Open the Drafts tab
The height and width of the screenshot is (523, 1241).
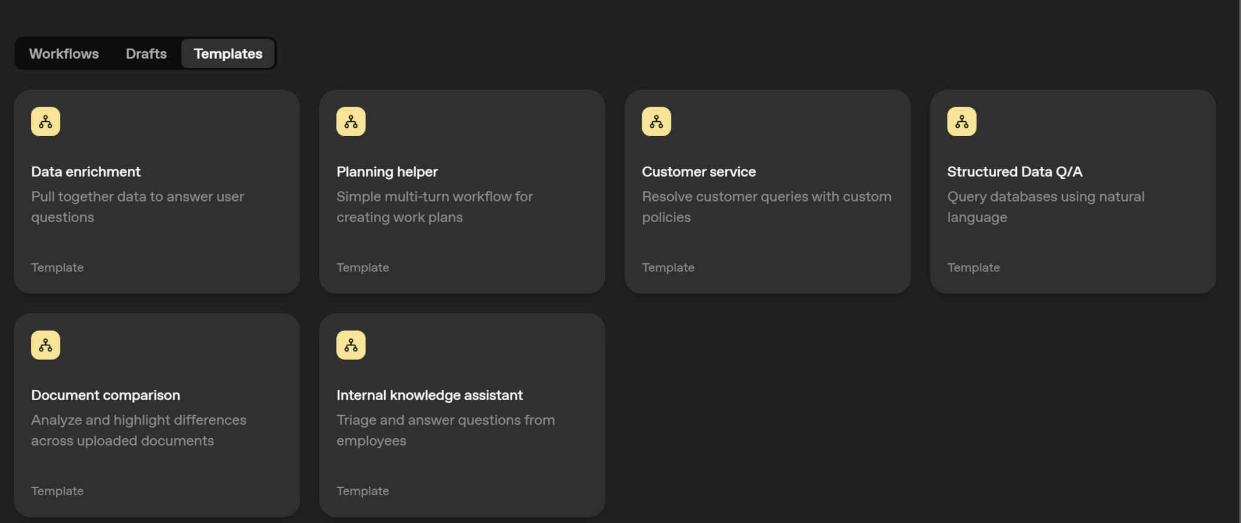[x=146, y=54]
